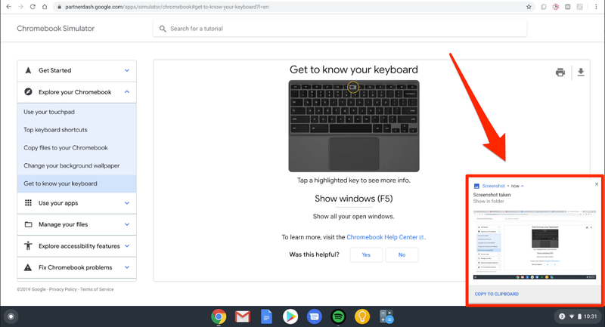Screen dimensions: 605x327
Task: Click Yes for Was this helpful
Action: coord(366,255)
